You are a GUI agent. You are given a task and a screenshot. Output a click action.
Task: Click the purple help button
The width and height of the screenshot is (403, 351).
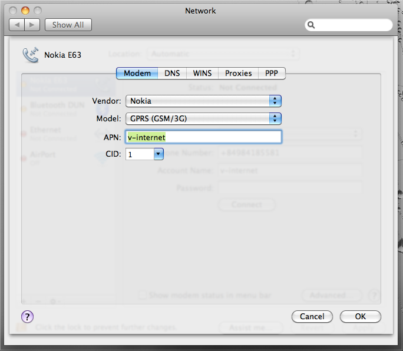click(x=27, y=317)
